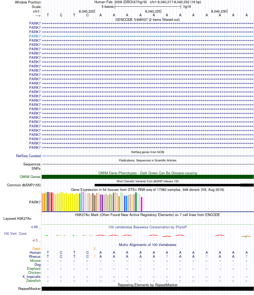The height and width of the screenshot is (295, 254).
Task: Click the Sequences track label
Action: click(32, 164)
